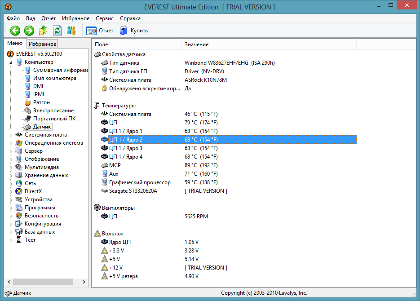The image size is (420, 301).
Task: Click the Winbond W83627EHF/EHG value
Action: tap(230, 63)
